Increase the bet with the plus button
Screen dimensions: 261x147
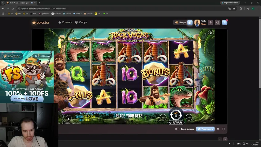189,117
